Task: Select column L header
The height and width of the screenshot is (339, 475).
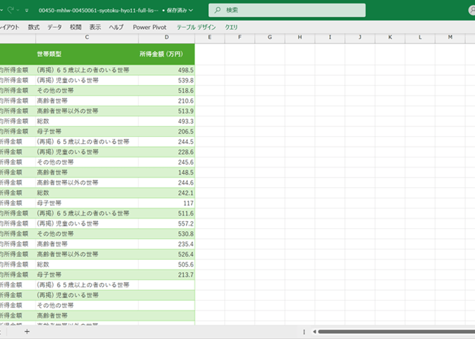Action: click(420, 37)
